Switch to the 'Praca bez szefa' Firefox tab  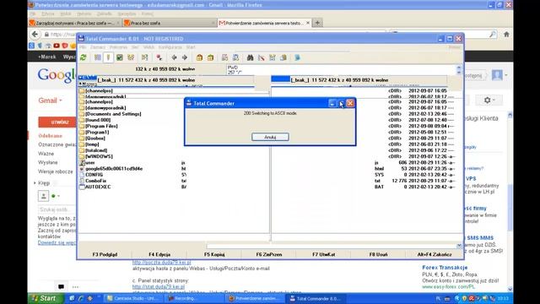(x=170, y=23)
